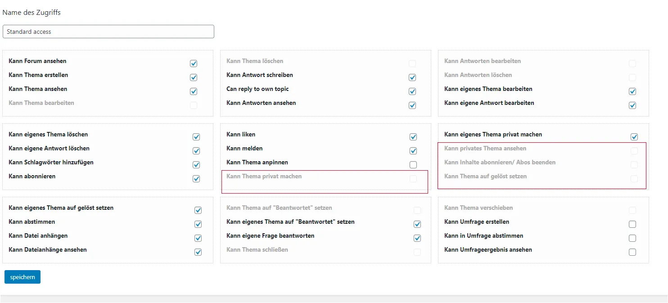Toggle Kann Thema erstellen checkbox
Viewport: 668px width, 303px height.
point(194,77)
